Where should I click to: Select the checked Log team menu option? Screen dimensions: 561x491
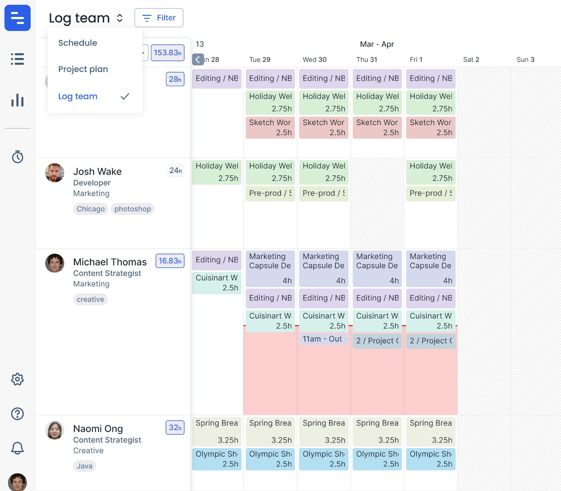pyautogui.click(x=78, y=96)
